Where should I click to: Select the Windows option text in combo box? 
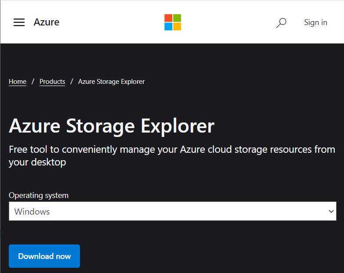(x=32, y=212)
